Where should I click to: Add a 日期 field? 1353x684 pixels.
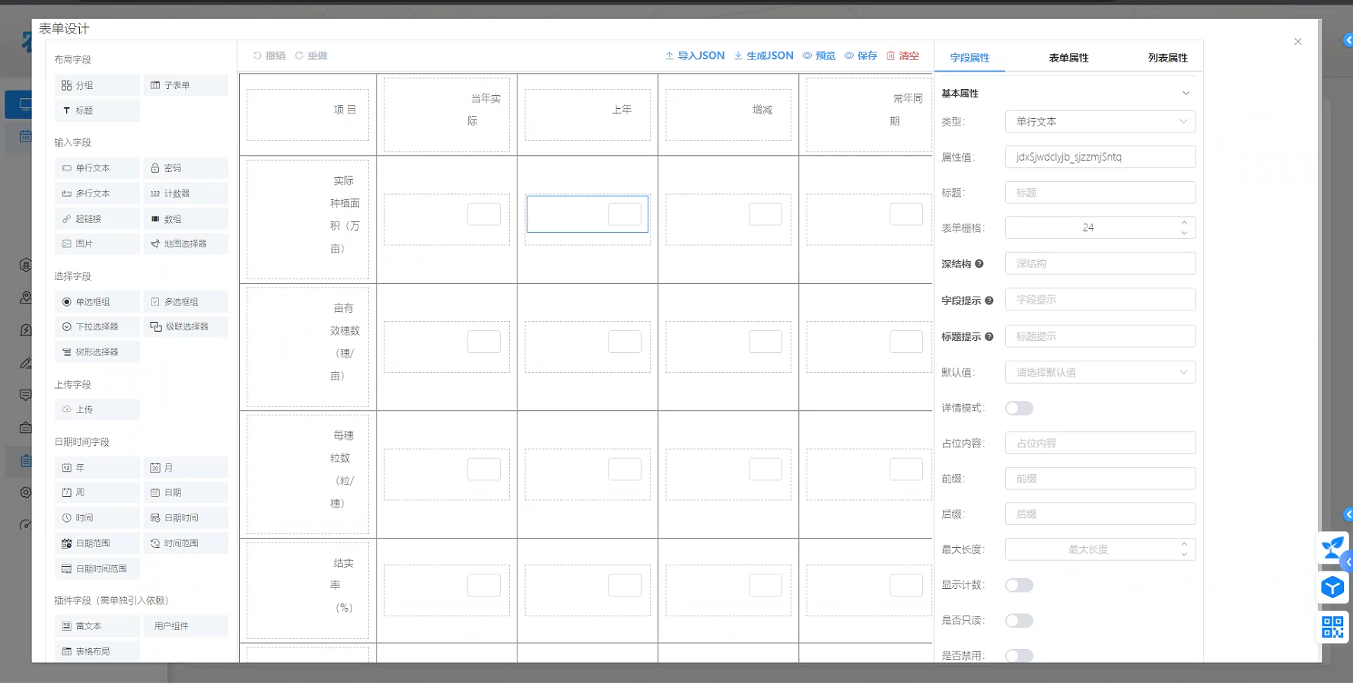click(186, 492)
